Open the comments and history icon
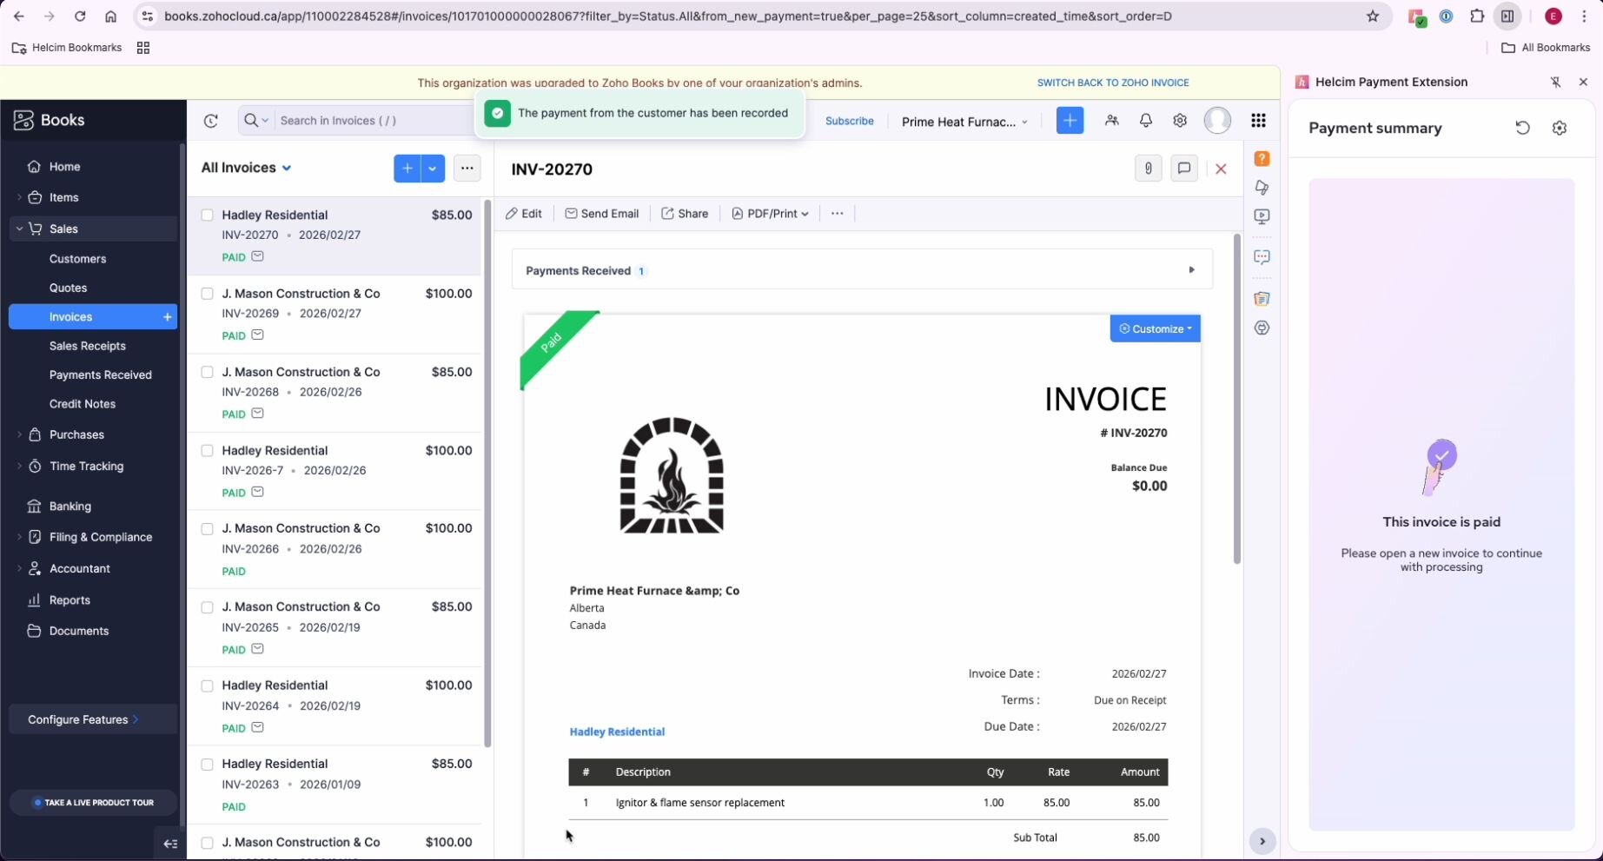 click(x=1183, y=169)
